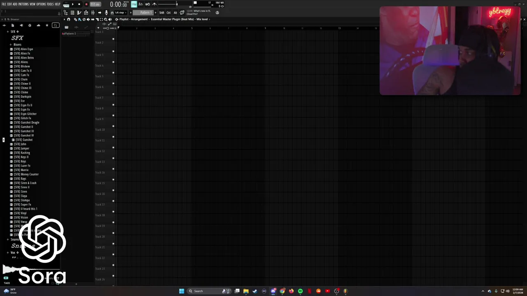
Task: Toggle the playlist snap magnet icon
Action: coord(68,19)
